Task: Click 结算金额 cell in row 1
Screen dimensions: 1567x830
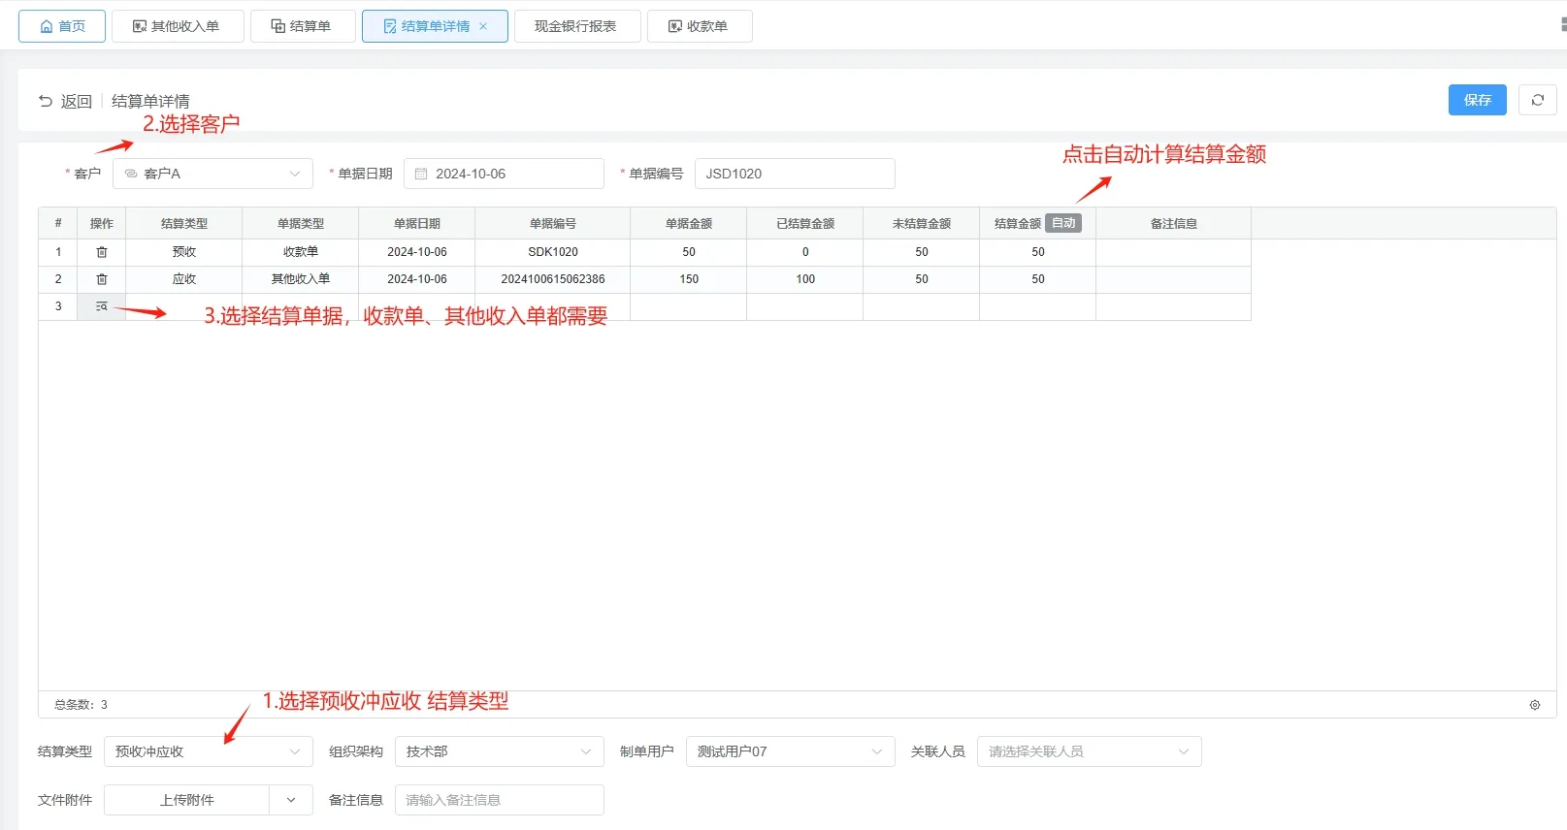Action: (x=1038, y=252)
